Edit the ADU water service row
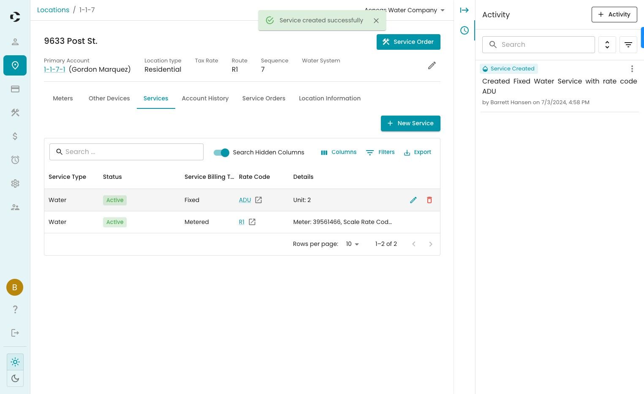 (x=413, y=200)
